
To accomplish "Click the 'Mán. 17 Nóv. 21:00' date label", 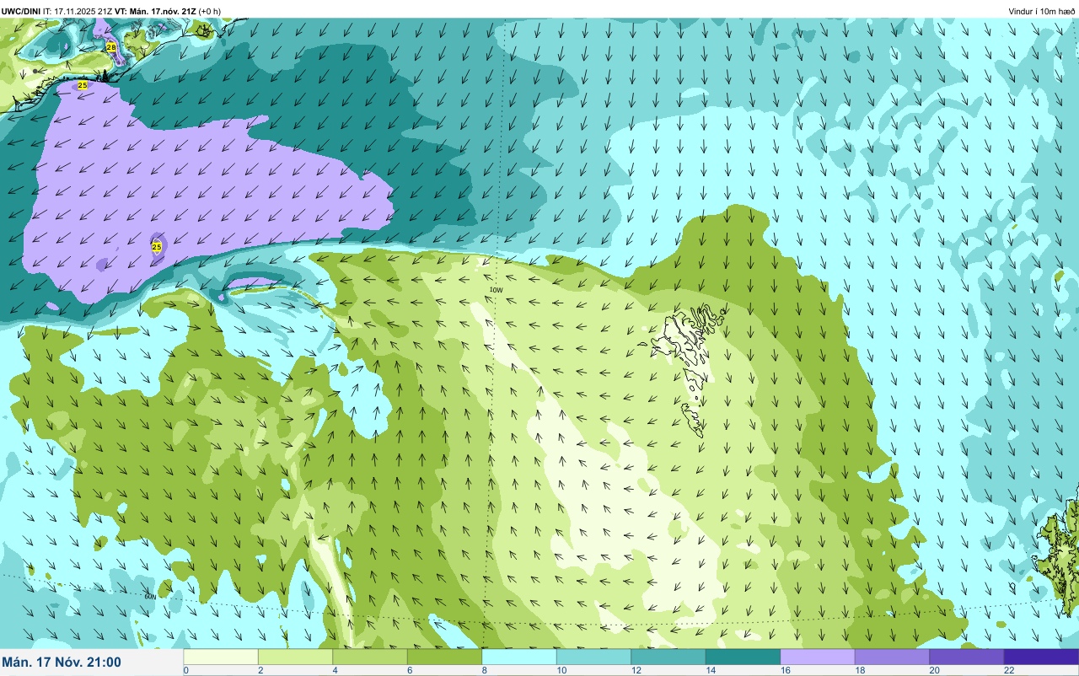I will pyautogui.click(x=62, y=663).
